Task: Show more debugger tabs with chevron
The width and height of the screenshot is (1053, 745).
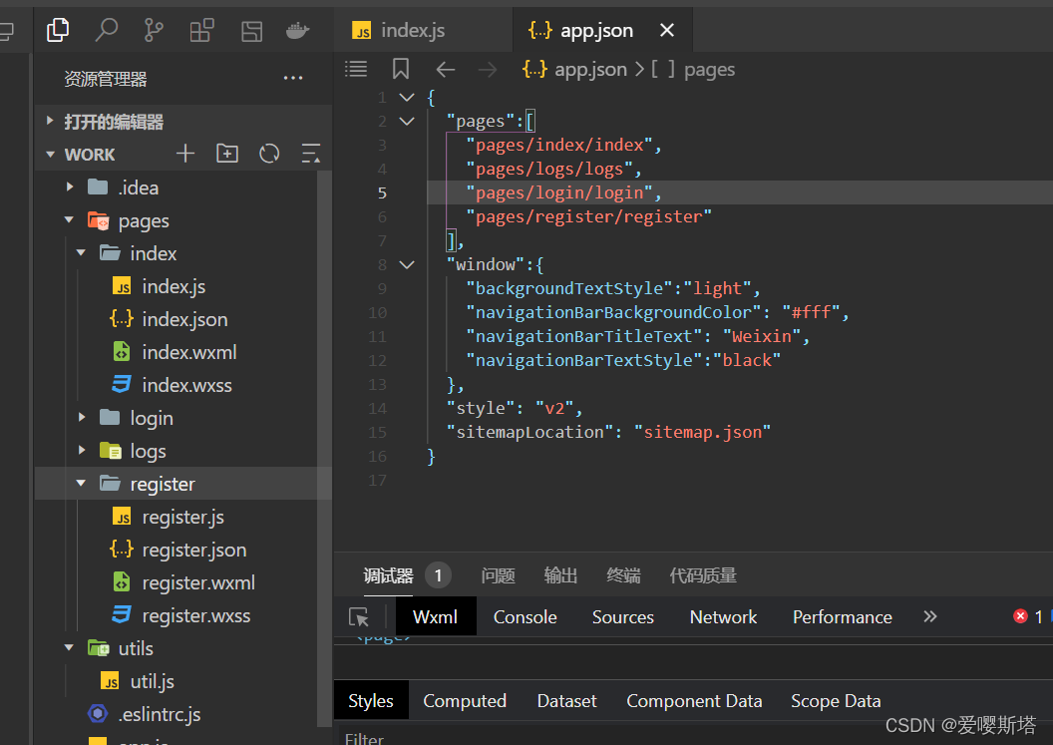Action: click(x=930, y=617)
